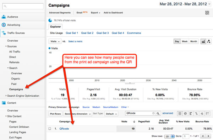Image resolution: width=213 pixels, height=140 pixels.
Task: Open Organic search report in sidebar
Action: click(x=16, y=79)
